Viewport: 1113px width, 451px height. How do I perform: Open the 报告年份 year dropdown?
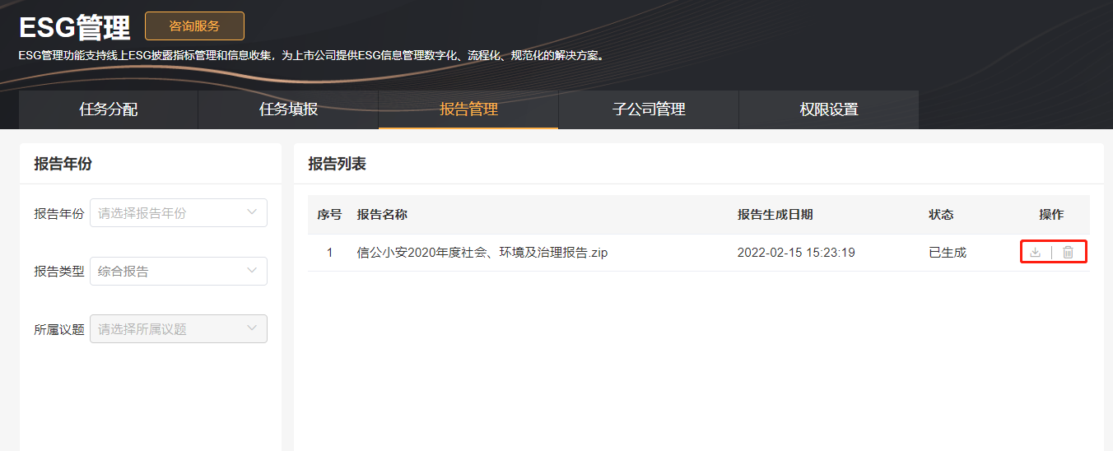point(179,213)
